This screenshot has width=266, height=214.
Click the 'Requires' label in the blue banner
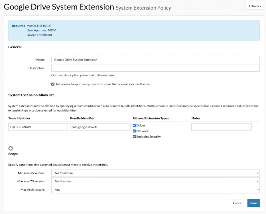point(18,26)
